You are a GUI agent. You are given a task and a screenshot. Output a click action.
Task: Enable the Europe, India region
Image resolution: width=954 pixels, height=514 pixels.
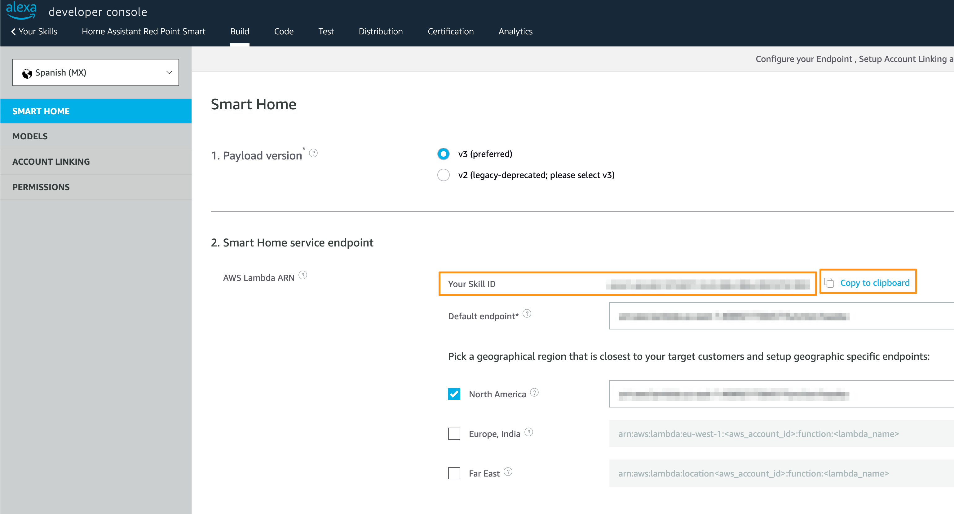454,434
